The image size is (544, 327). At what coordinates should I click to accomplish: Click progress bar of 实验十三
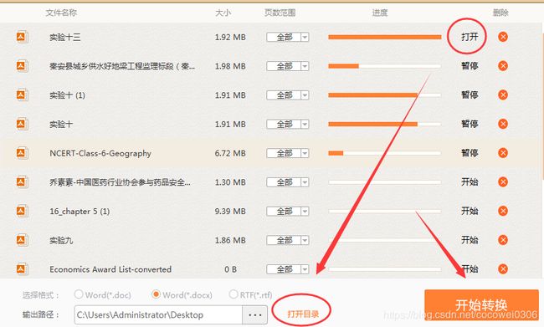(385, 37)
